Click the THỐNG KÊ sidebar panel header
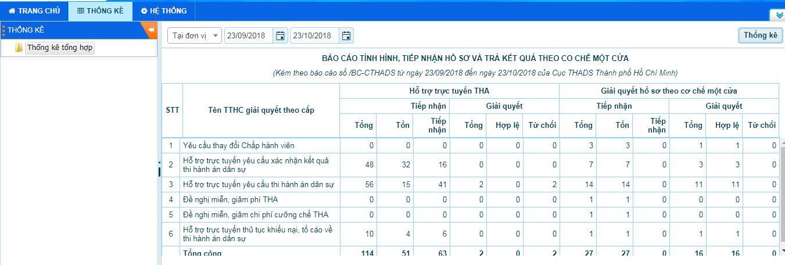This screenshot has width=785, height=265. point(70,30)
